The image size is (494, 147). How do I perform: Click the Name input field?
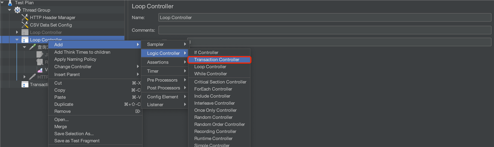[325, 17]
